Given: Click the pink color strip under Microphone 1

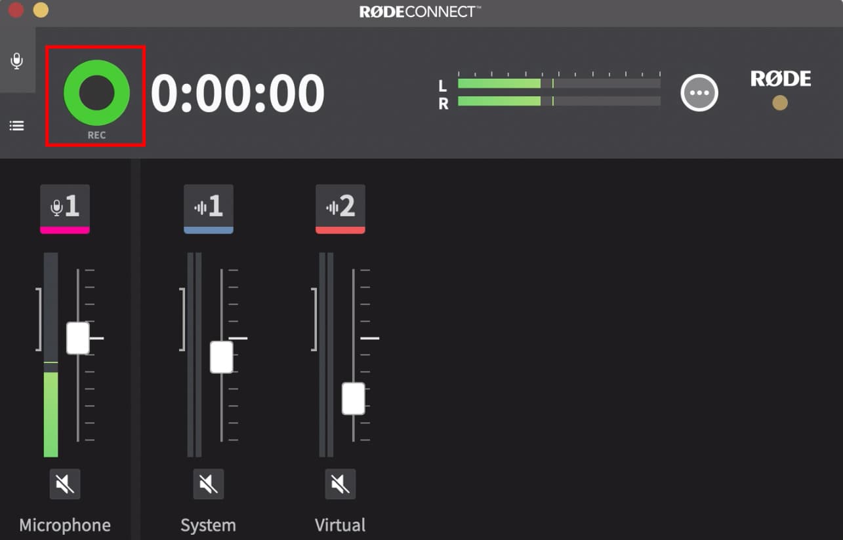Looking at the screenshot, I should pos(64,229).
